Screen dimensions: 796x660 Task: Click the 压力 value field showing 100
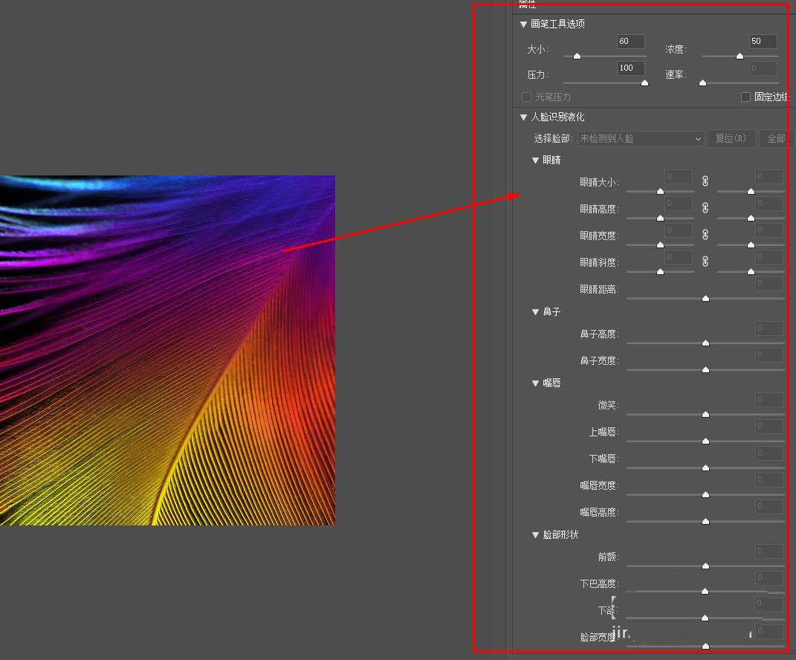coord(631,68)
